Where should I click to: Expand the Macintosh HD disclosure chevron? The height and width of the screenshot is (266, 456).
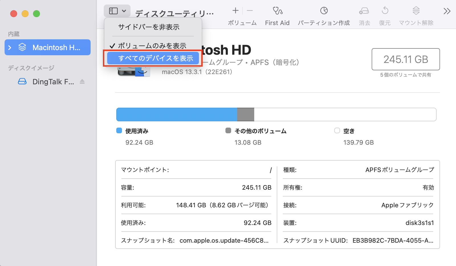tap(10, 48)
